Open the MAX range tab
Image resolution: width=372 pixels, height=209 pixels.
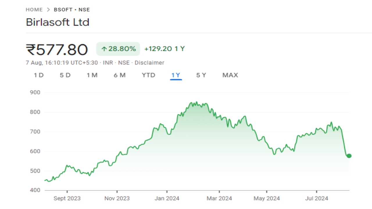point(230,75)
